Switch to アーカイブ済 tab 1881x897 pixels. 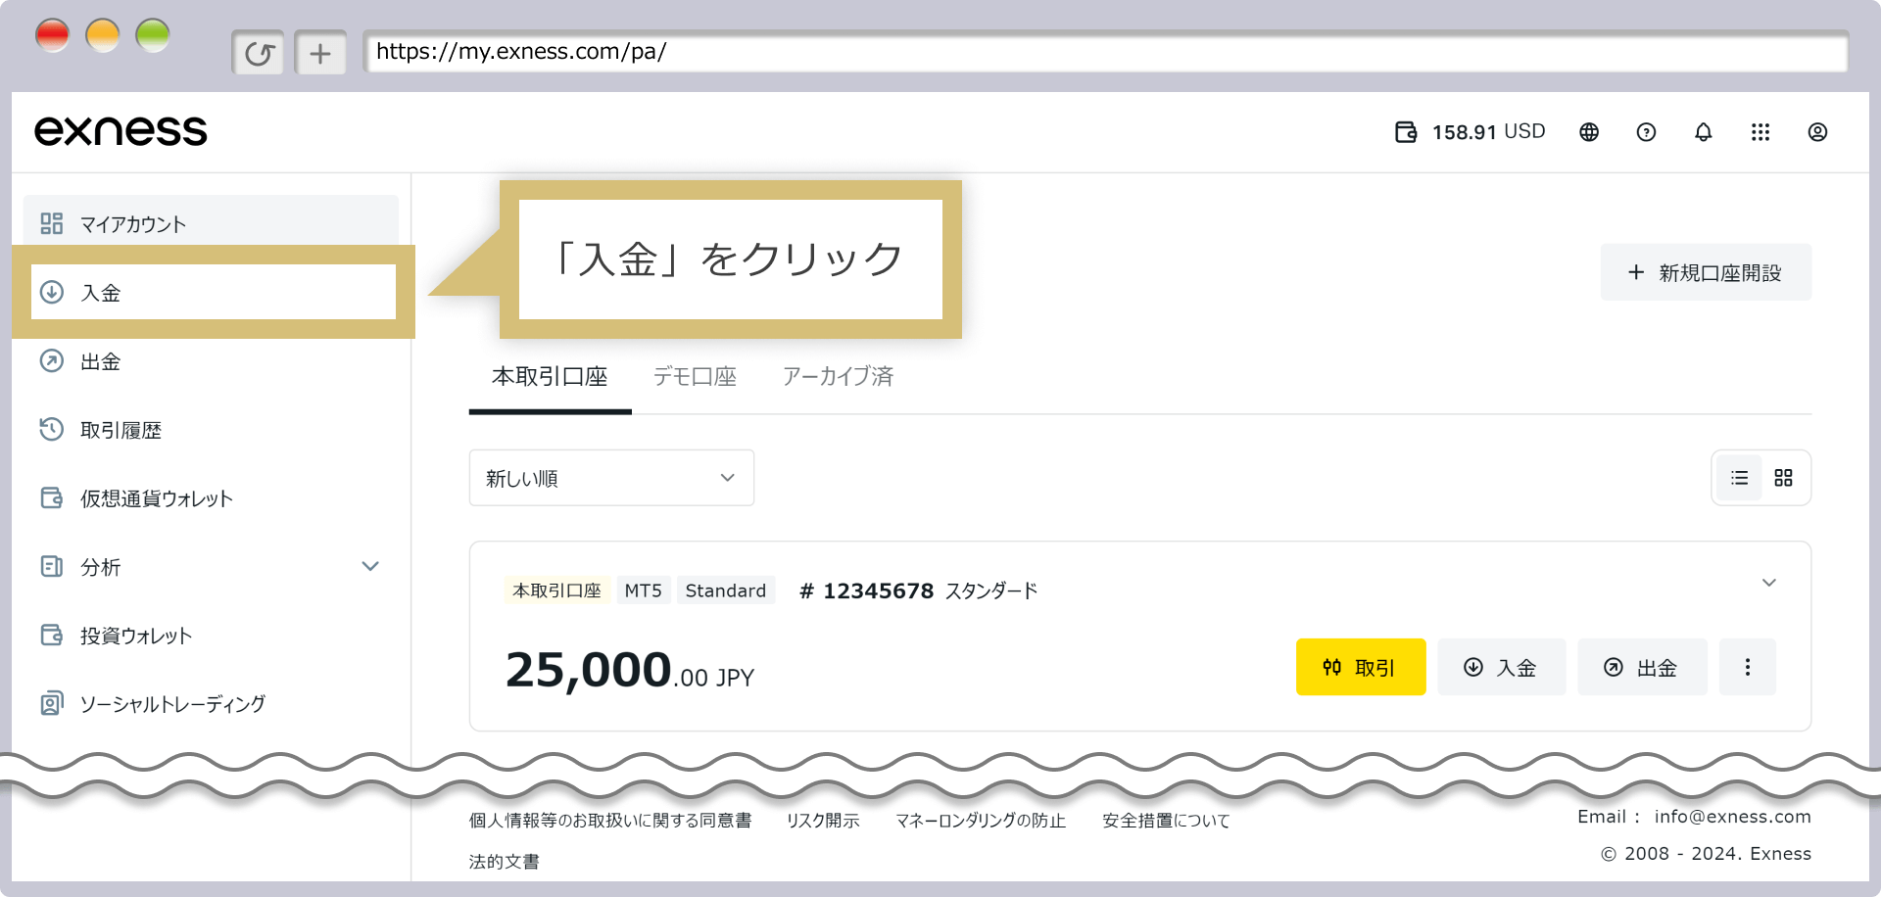(x=838, y=377)
